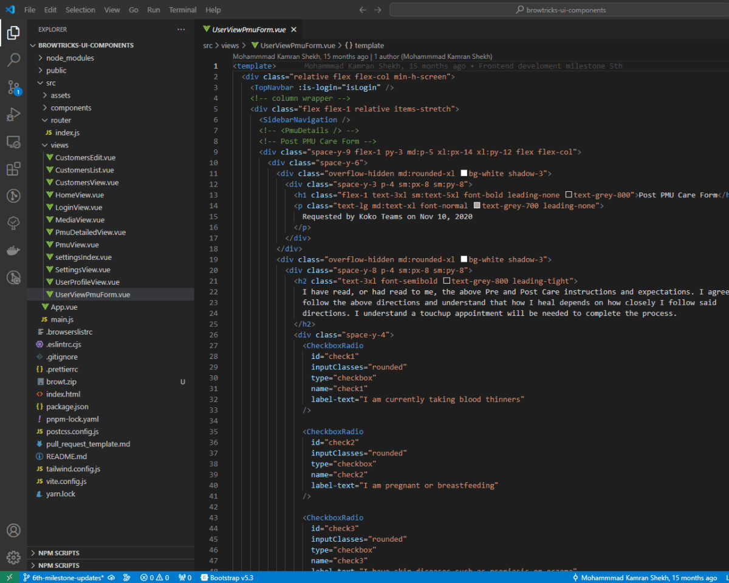Click the remote window indicator in status bar
This screenshot has width=729, height=583.
click(x=9, y=578)
